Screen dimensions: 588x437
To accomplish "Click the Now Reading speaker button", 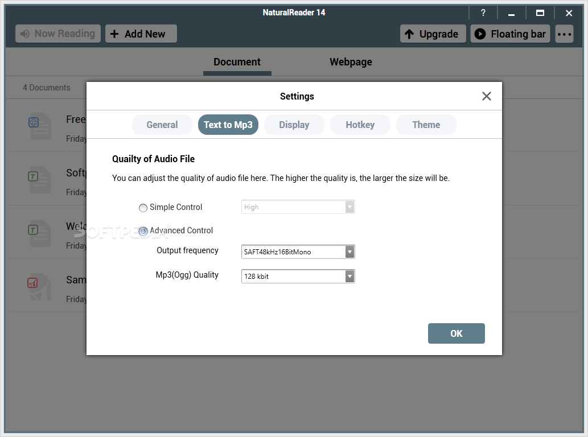I will click(x=58, y=34).
